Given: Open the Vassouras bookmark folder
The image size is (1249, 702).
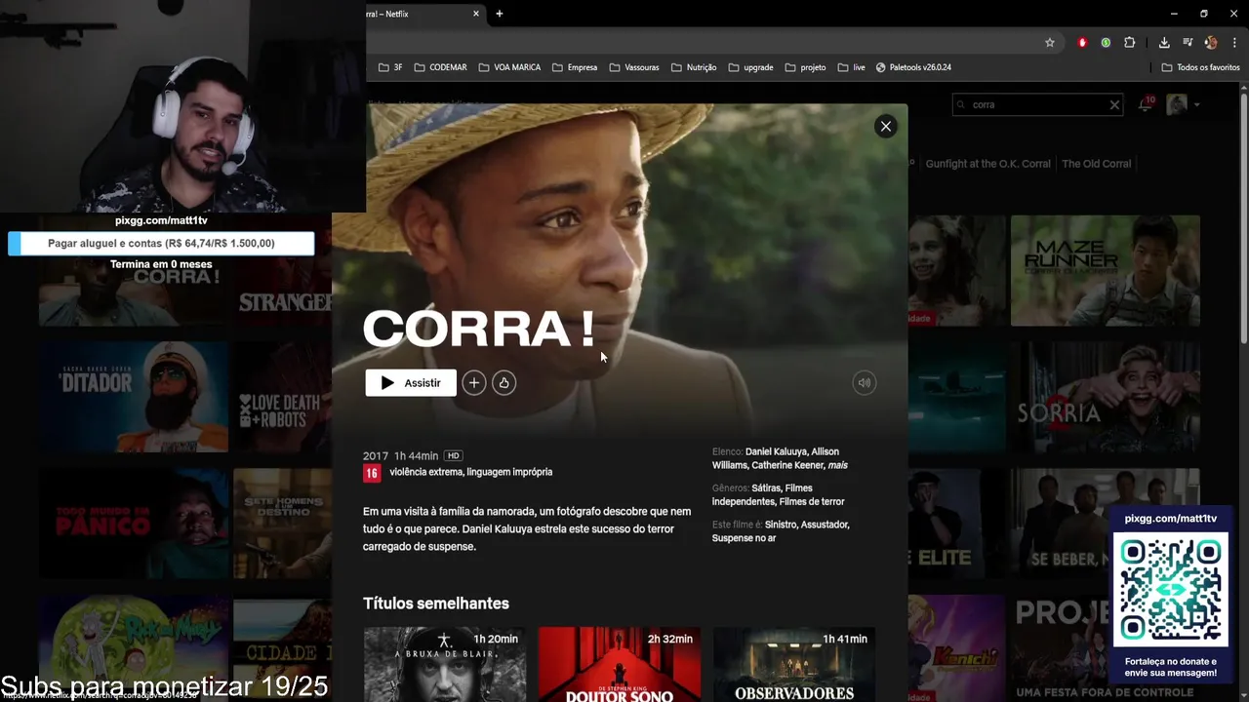Looking at the screenshot, I should [x=634, y=67].
